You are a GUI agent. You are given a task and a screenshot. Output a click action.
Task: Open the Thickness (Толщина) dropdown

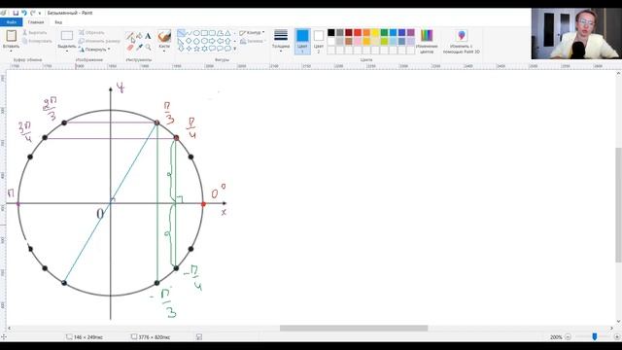coord(281,41)
